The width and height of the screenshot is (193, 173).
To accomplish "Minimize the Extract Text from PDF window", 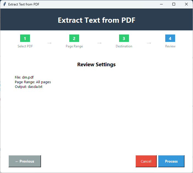I will pos(161,4).
